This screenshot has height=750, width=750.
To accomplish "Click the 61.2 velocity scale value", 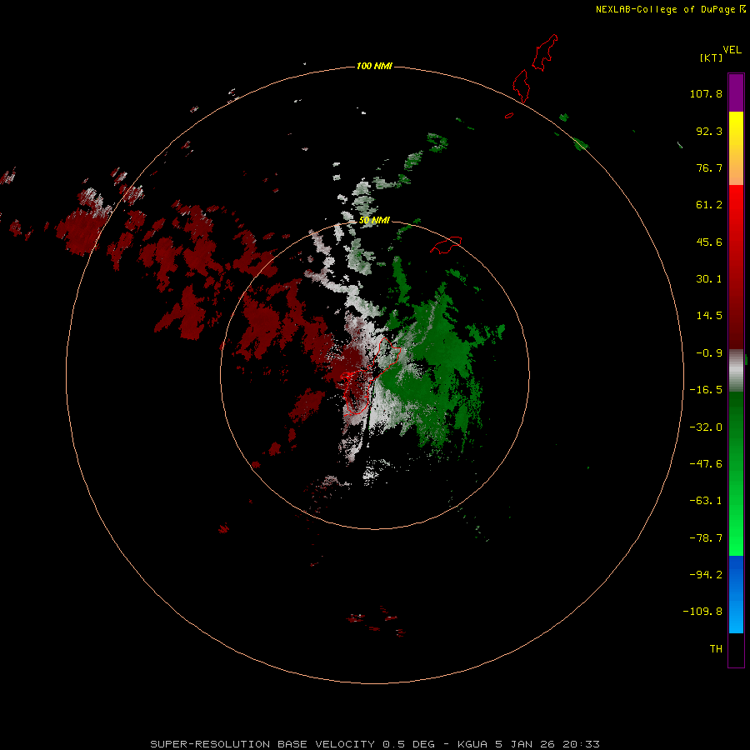I will 709,205.
